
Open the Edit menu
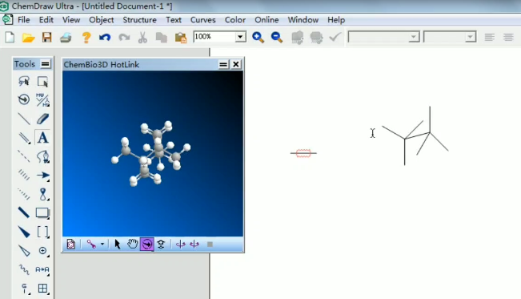[46, 20]
